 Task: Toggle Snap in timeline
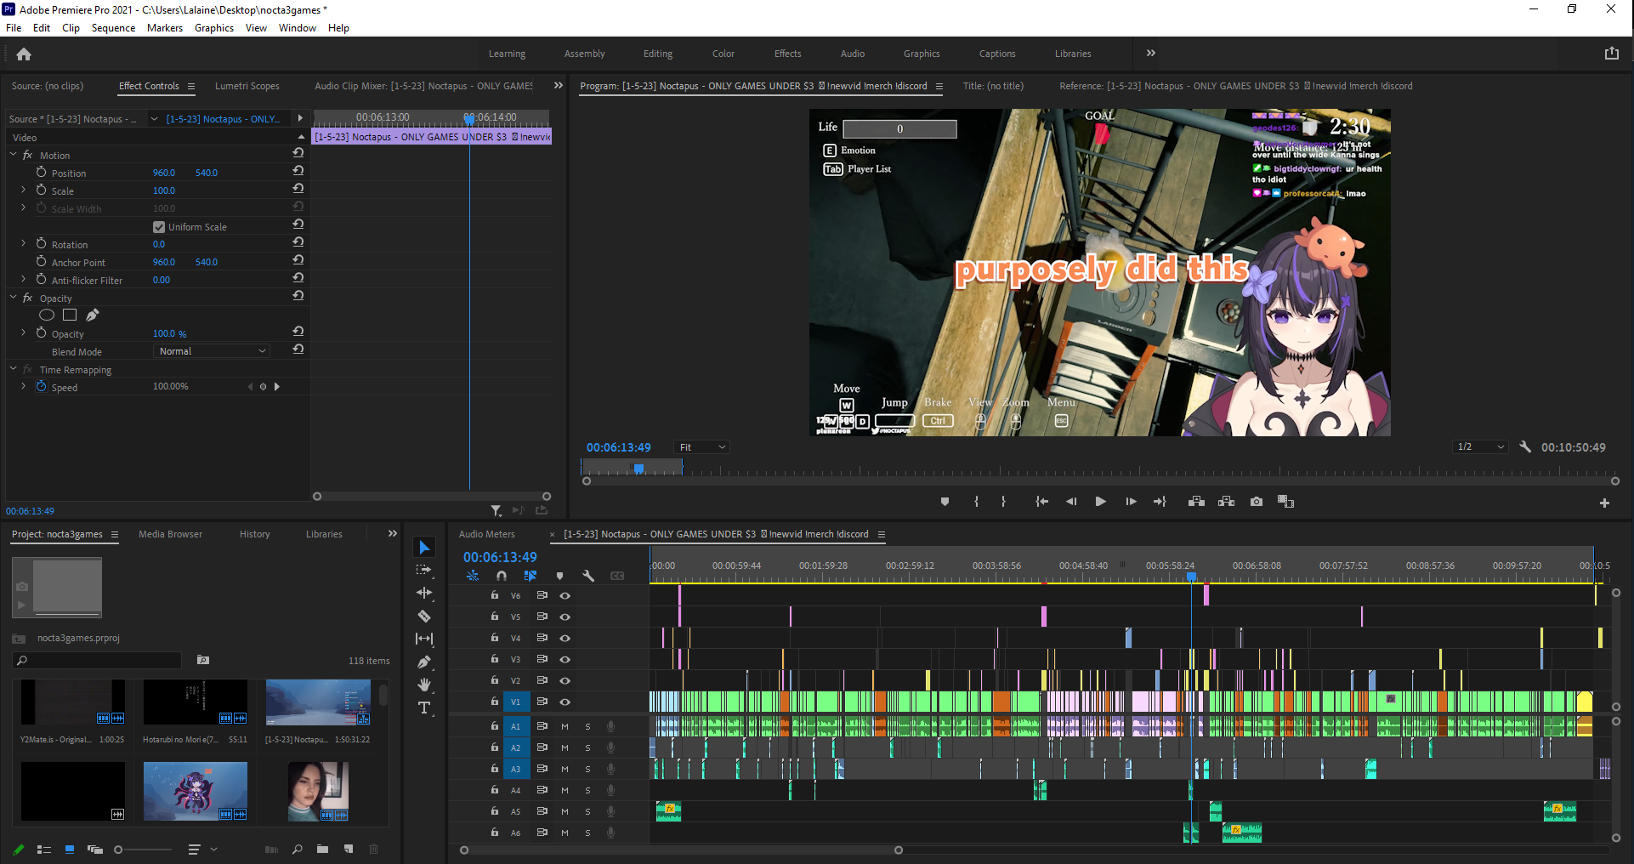[x=502, y=576]
